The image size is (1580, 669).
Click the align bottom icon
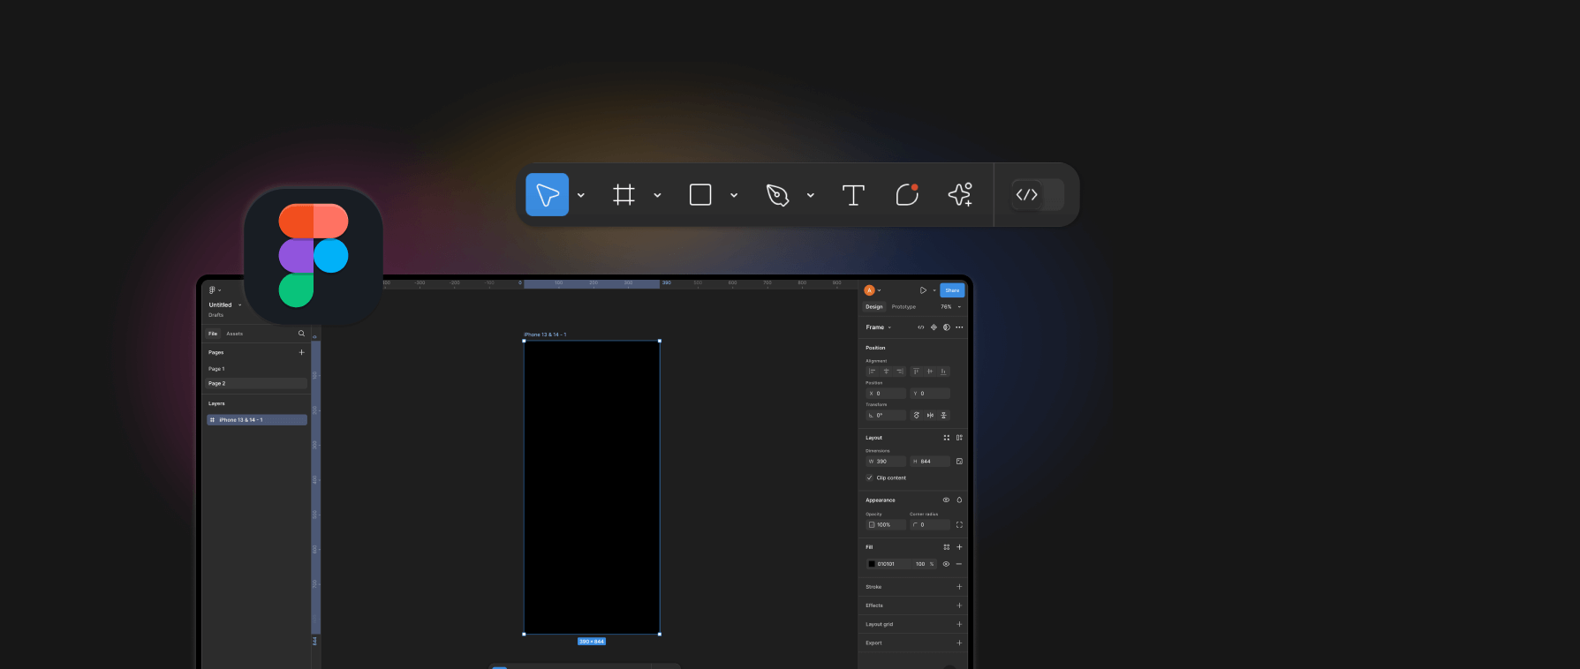tap(943, 372)
